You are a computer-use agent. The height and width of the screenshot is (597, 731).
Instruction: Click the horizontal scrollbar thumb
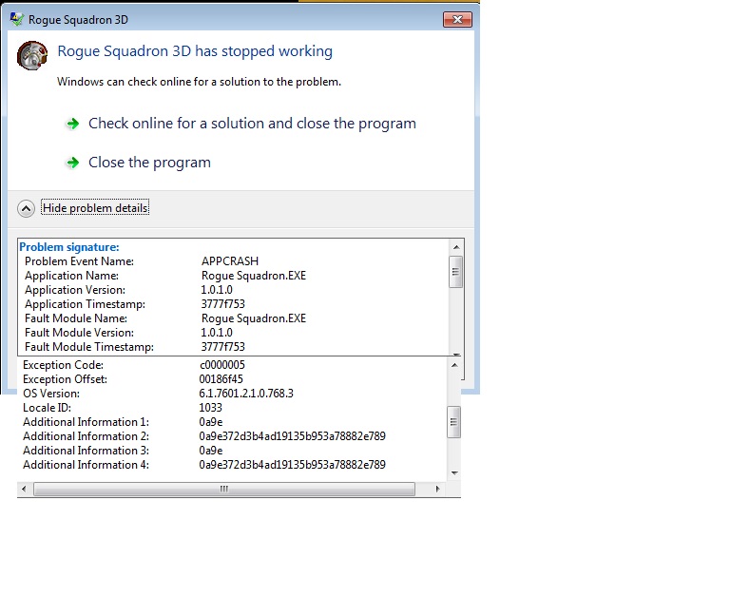click(224, 489)
